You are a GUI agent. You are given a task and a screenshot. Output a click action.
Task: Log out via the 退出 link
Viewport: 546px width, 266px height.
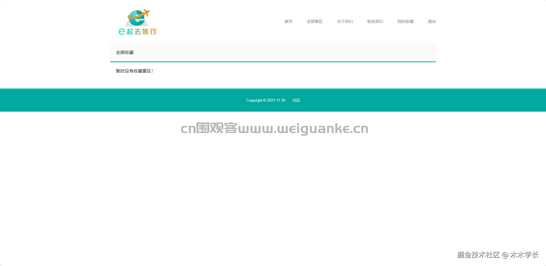(x=431, y=21)
